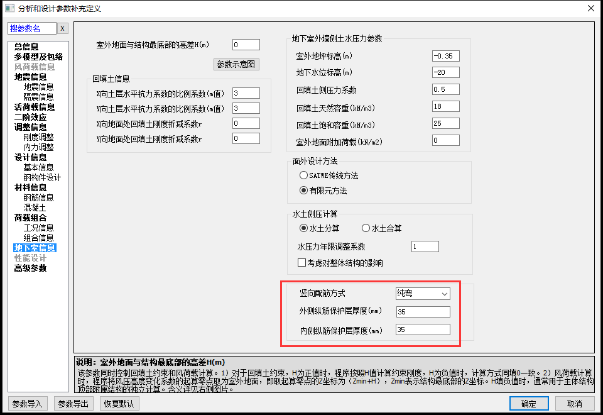Click X向地面处回填土刚度折减系数 field
The width and height of the screenshot is (603, 415).
click(246, 123)
